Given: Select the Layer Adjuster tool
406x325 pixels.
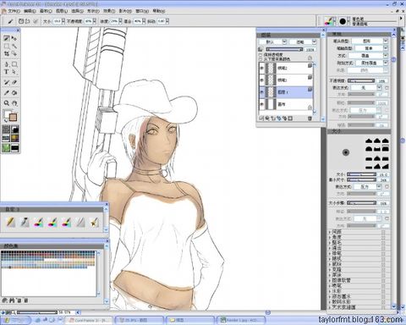Looking at the screenshot, I should pos(14,38).
